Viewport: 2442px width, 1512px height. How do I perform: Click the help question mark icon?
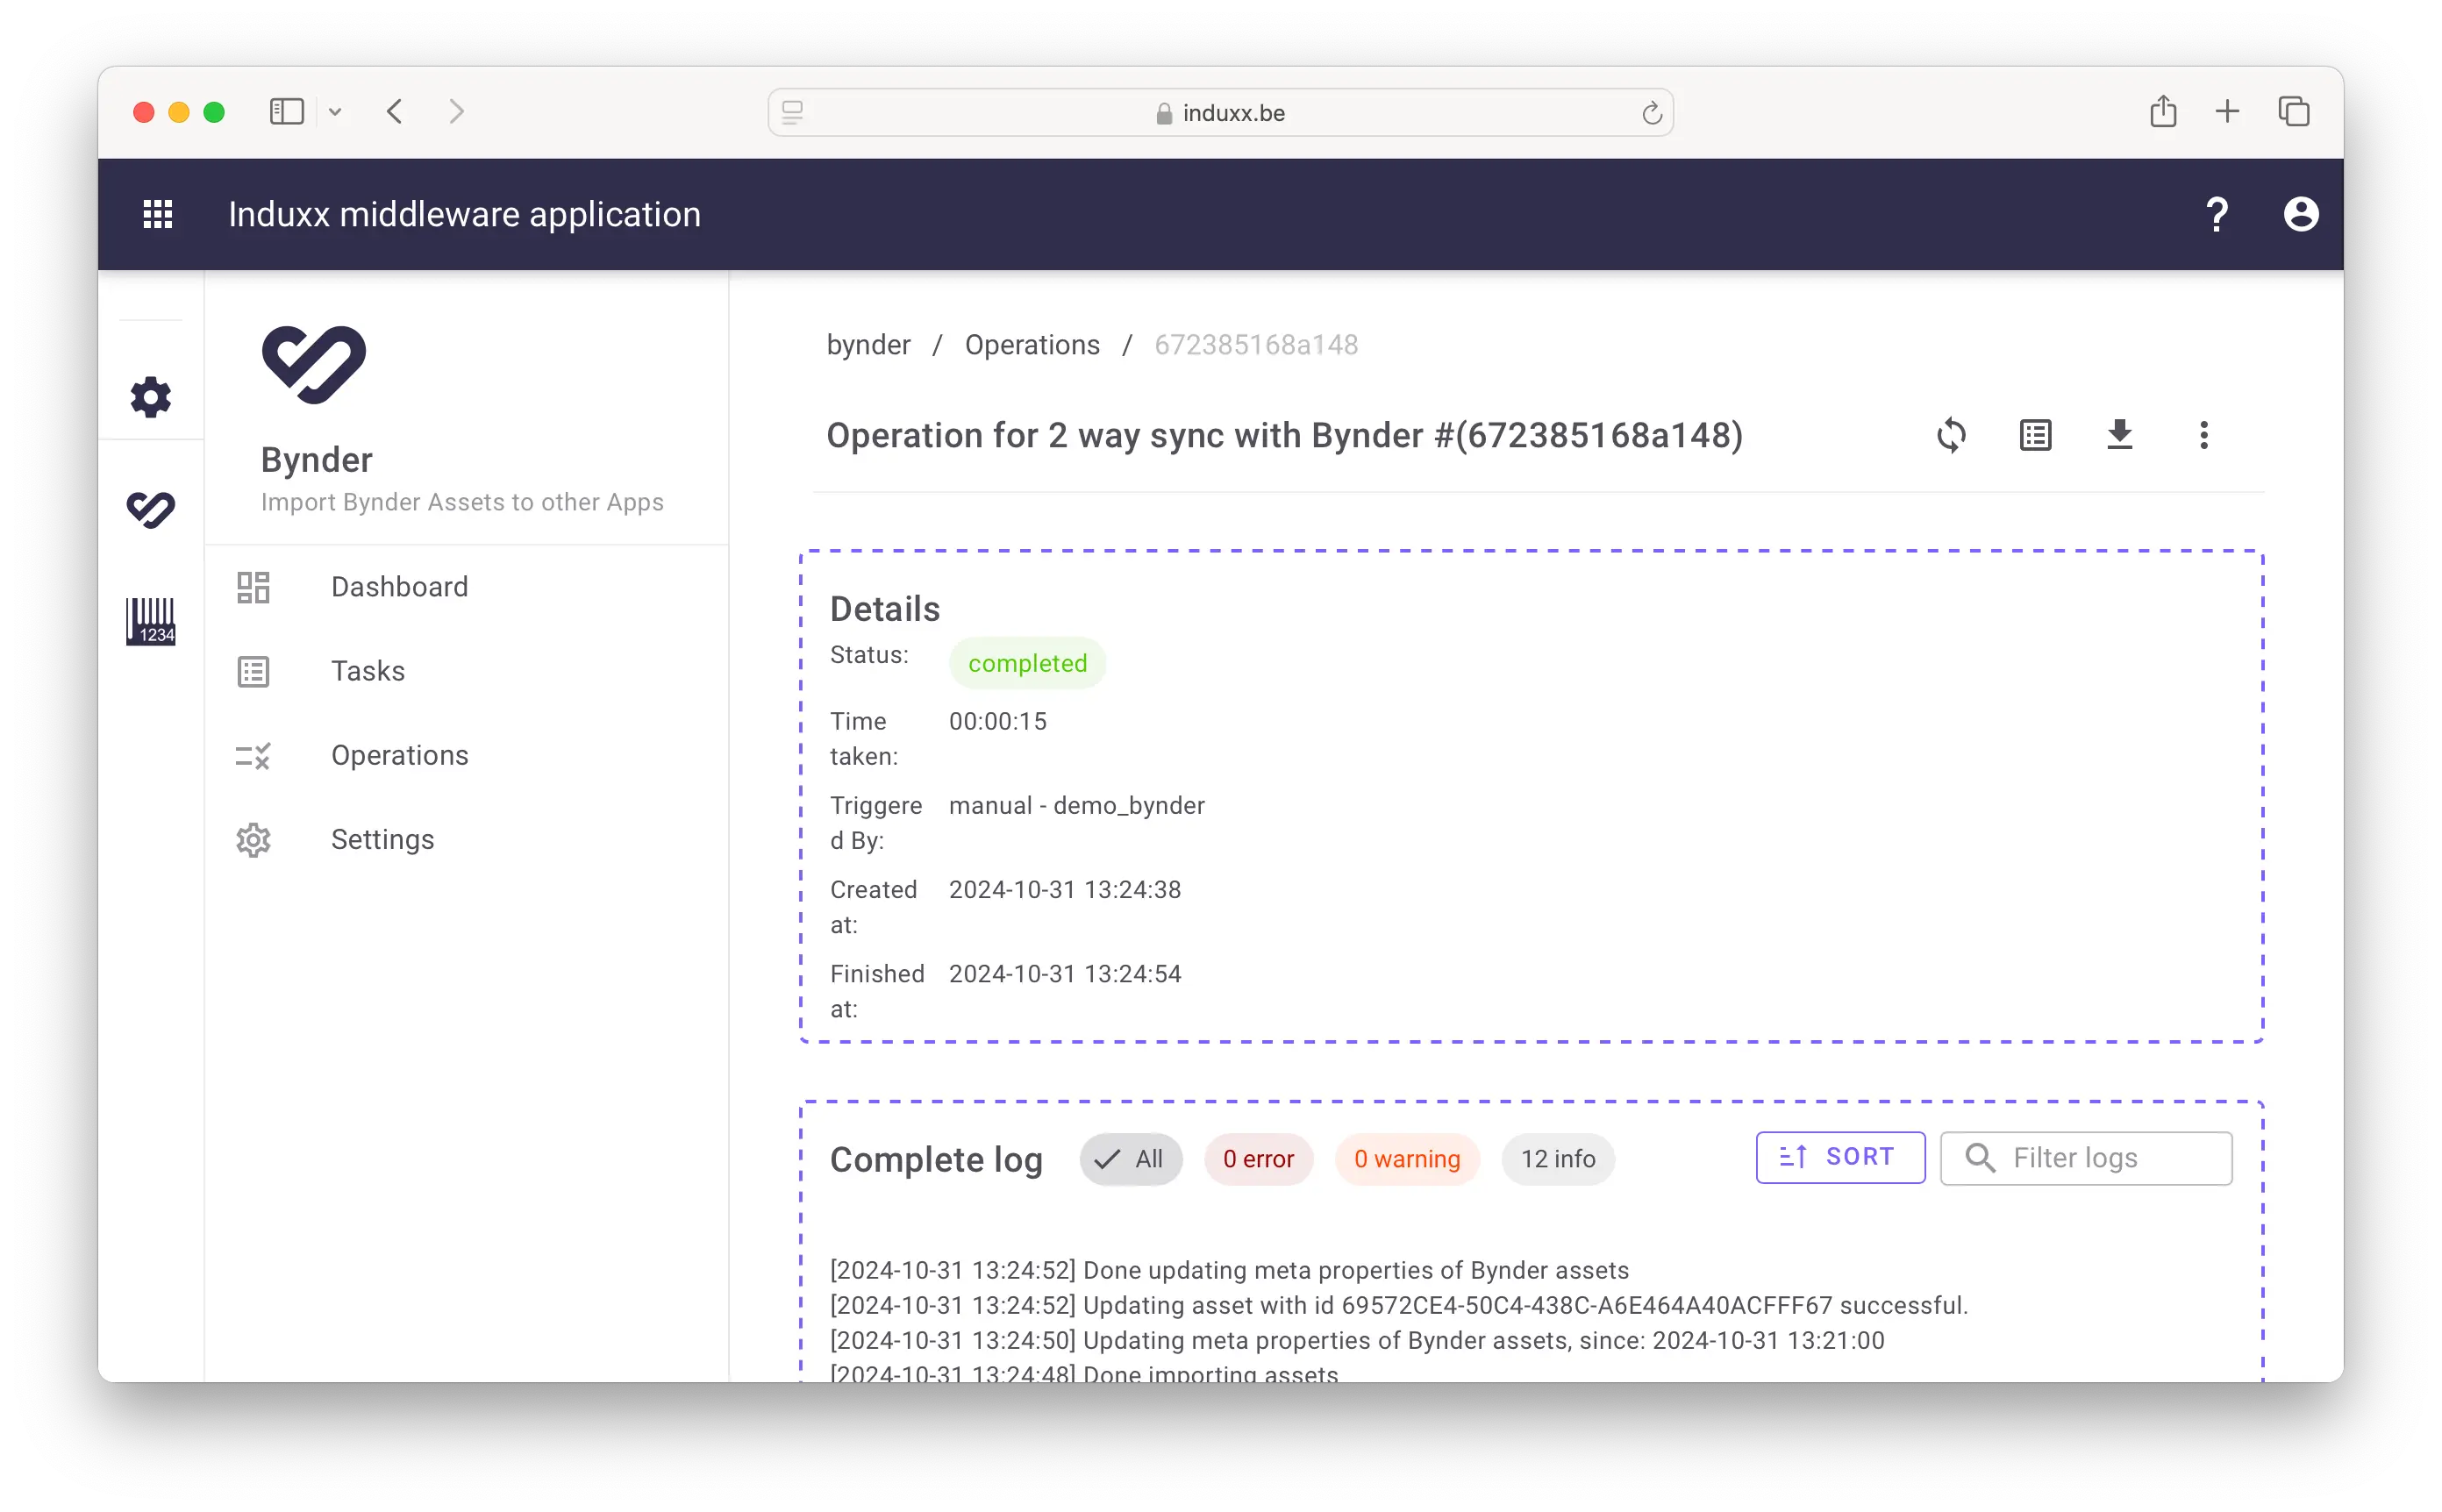[2216, 214]
